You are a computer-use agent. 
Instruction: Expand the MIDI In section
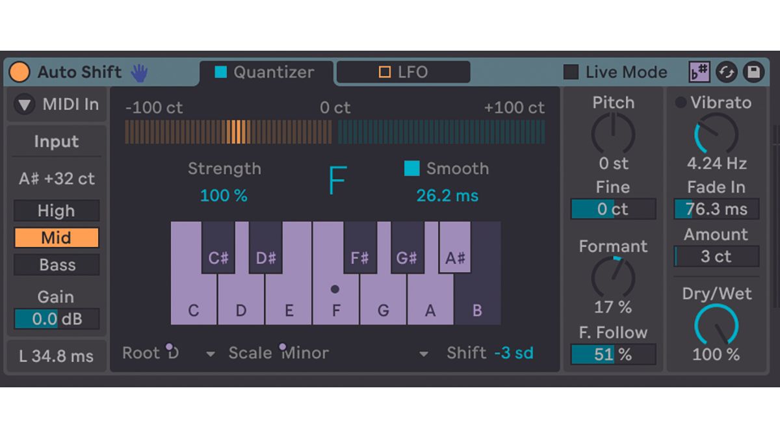click(x=25, y=104)
